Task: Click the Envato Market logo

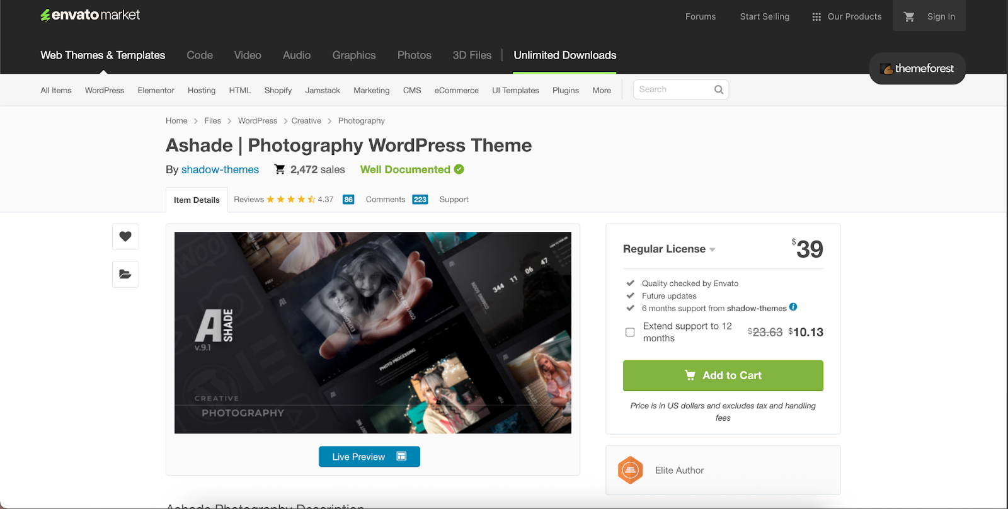Action: point(90,15)
